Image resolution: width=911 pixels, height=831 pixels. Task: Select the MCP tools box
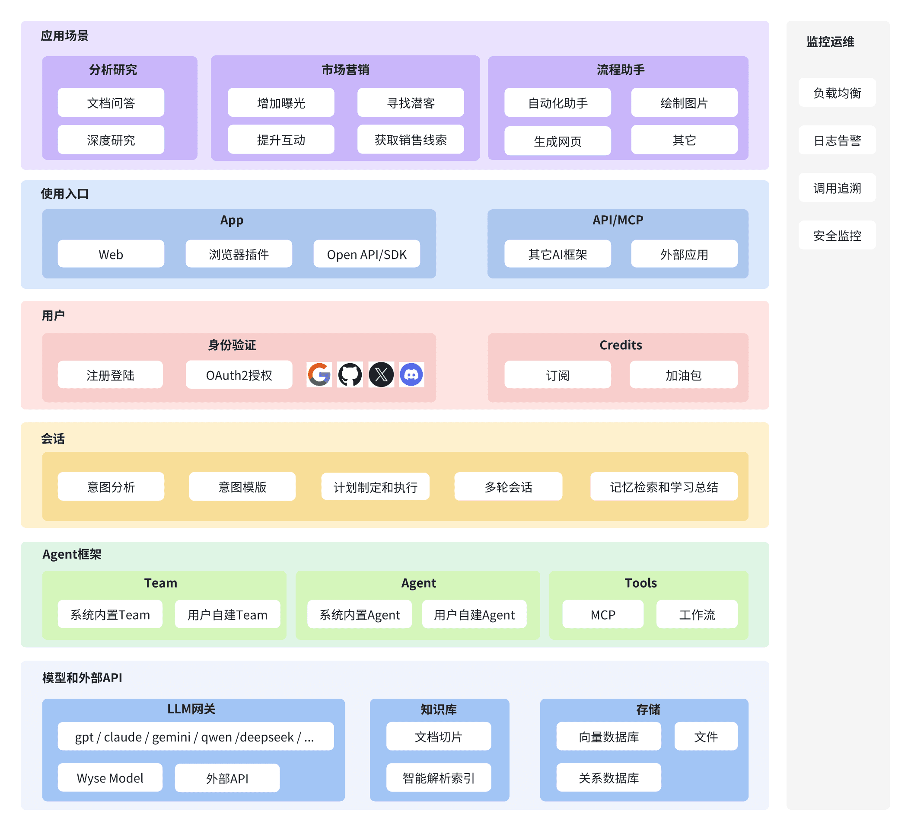click(602, 615)
